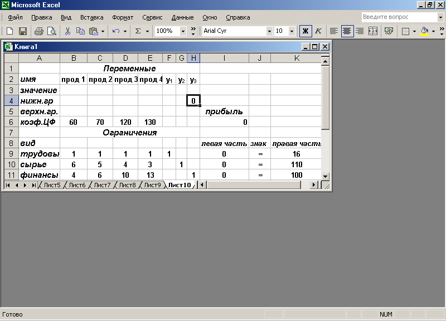The height and width of the screenshot is (321, 446).
Task: Open print preview magnifier icon
Action: (52, 31)
